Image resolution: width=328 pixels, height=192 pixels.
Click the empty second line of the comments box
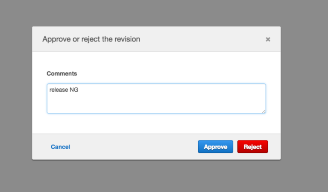[128, 98]
